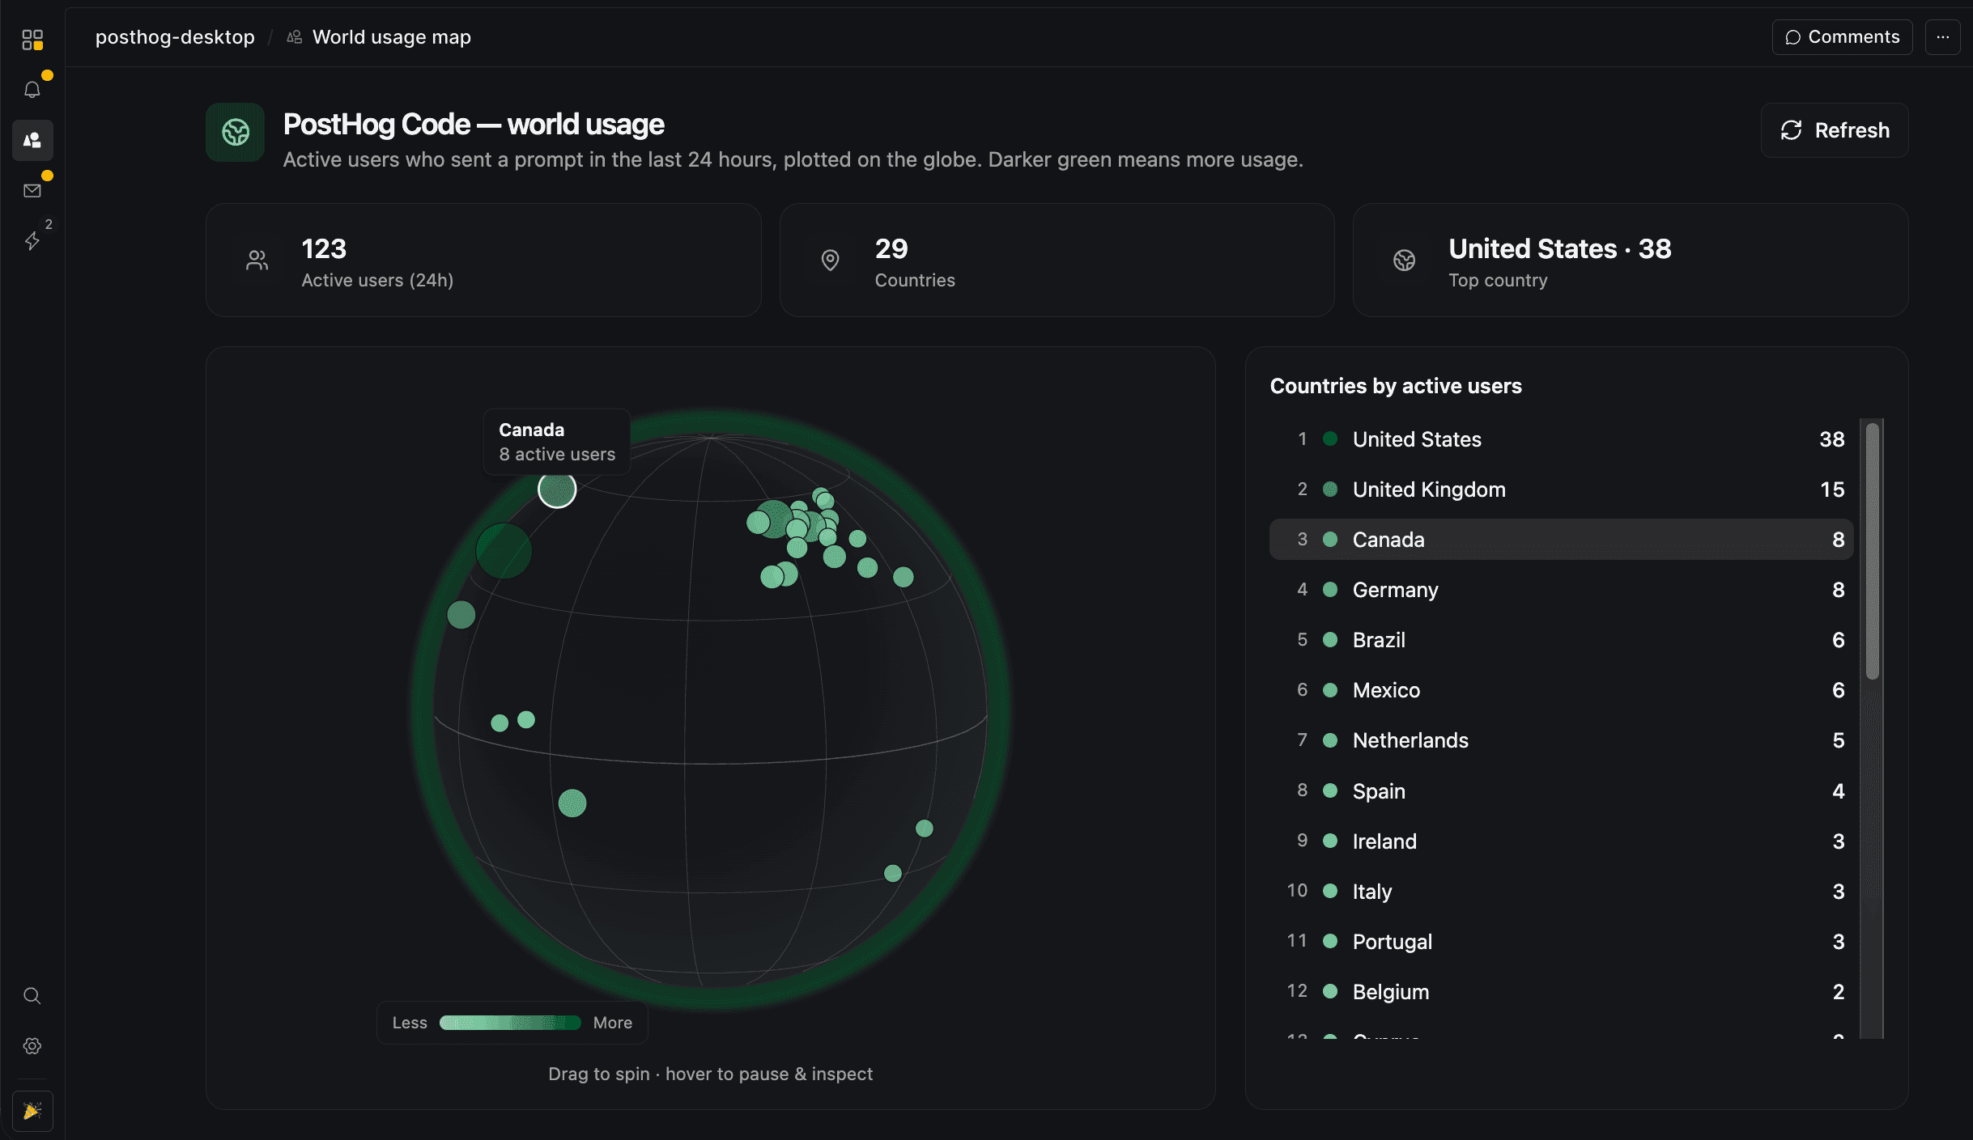Click the Less–More green gradient legend
The image size is (1973, 1140).
click(510, 1023)
